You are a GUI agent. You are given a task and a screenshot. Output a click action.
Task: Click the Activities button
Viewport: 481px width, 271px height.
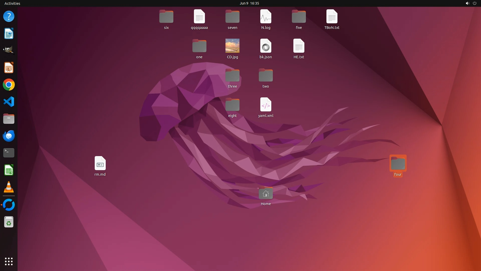click(12, 3)
